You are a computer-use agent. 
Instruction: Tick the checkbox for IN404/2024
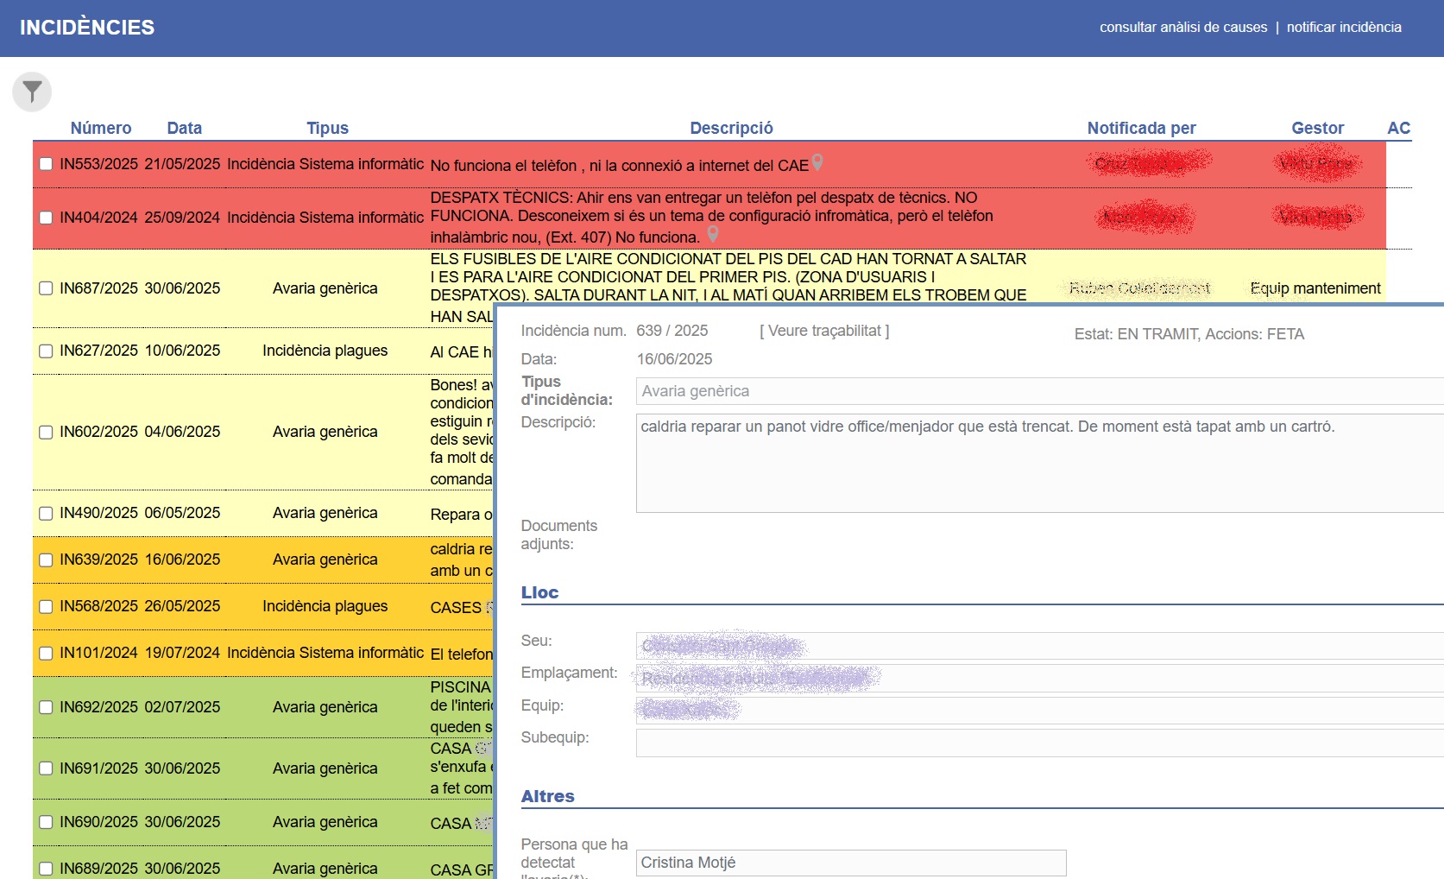point(46,218)
